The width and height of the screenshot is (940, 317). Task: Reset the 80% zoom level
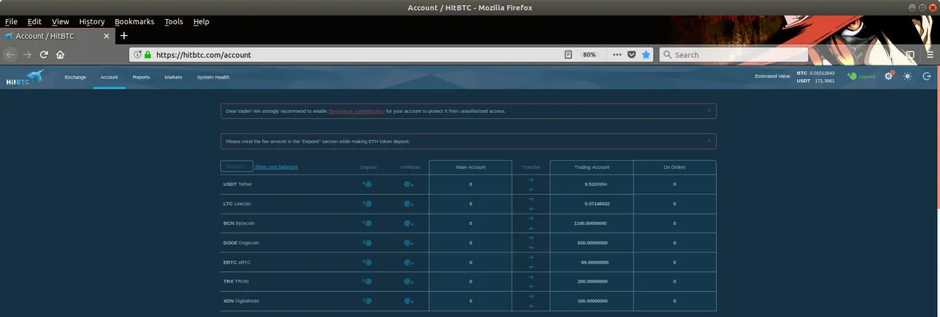point(589,54)
